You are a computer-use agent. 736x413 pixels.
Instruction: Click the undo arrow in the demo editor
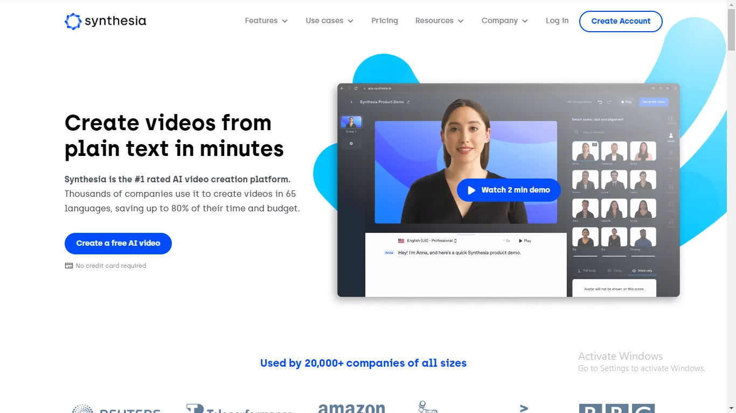[x=600, y=102]
